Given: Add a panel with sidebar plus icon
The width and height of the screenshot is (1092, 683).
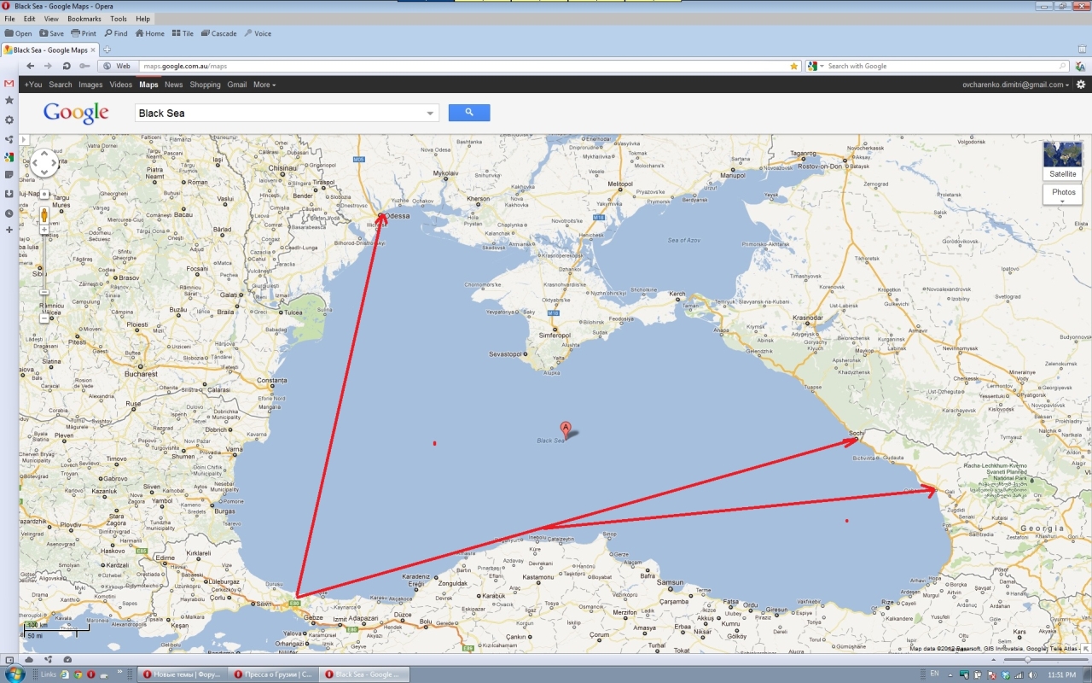Looking at the screenshot, I should [9, 230].
